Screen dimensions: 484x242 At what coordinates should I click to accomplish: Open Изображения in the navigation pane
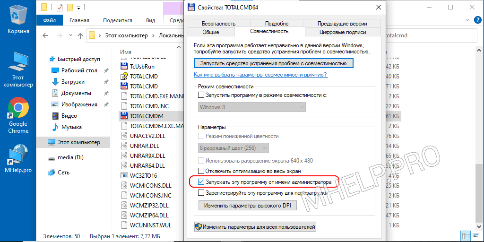[79, 104]
